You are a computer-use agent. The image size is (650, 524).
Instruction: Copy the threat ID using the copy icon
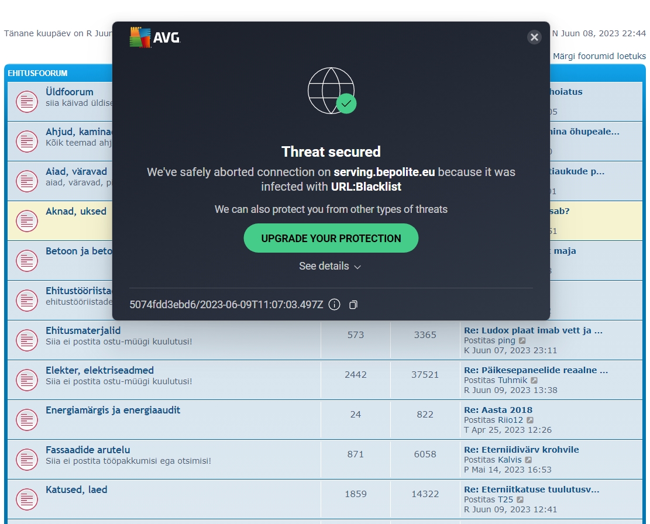point(353,305)
